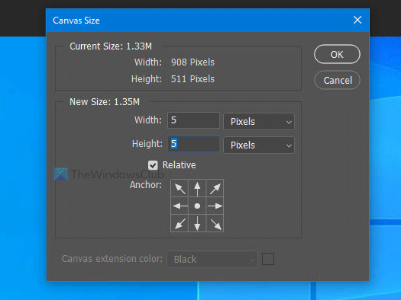Select the middle-left anchor arrow
The width and height of the screenshot is (401, 300).
(x=180, y=206)
